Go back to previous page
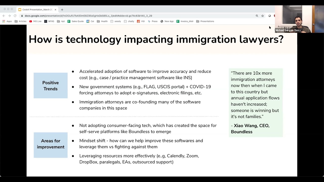The width and height of the screenshot is (324, 182). 4,16
